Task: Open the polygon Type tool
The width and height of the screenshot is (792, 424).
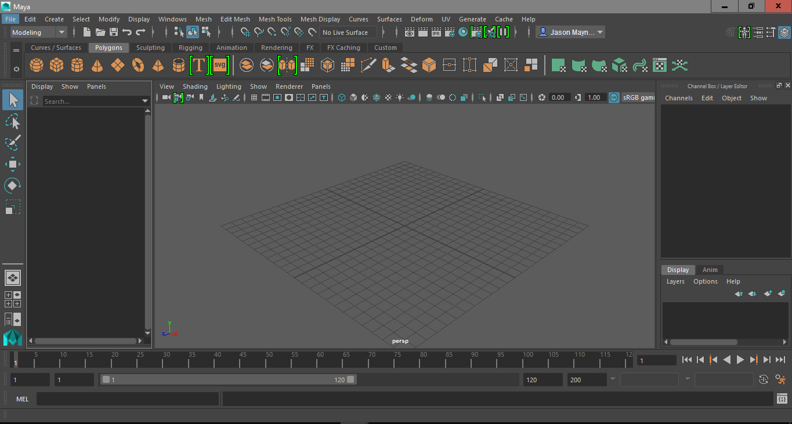Action: [x=198, y=65]
